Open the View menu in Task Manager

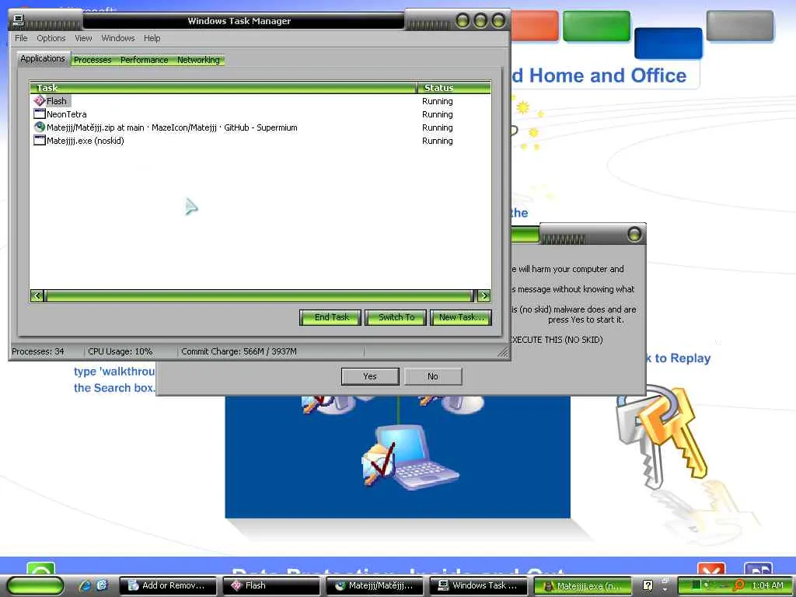(x=83, y=38)
